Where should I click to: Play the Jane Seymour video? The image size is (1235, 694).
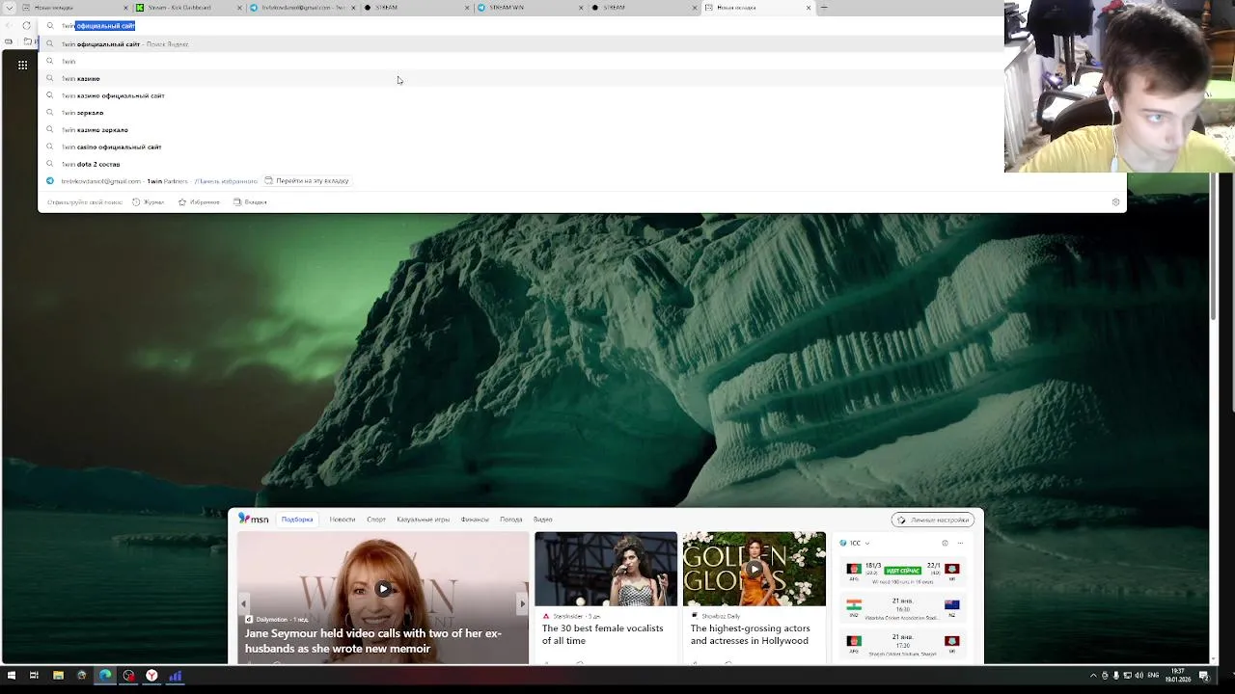point(383,588)
